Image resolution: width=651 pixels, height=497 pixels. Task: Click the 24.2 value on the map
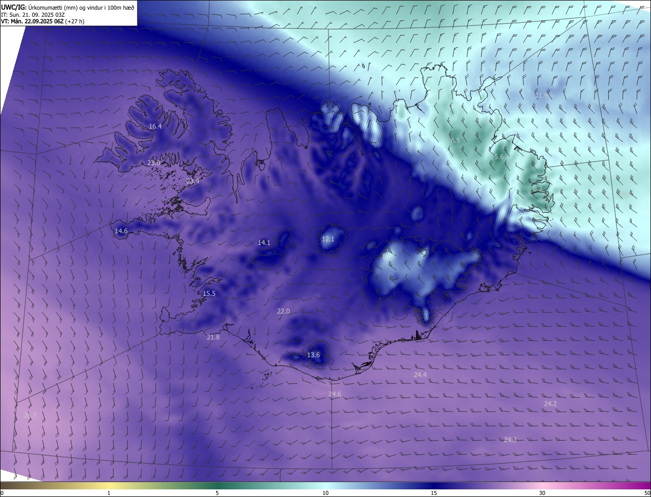550,404
